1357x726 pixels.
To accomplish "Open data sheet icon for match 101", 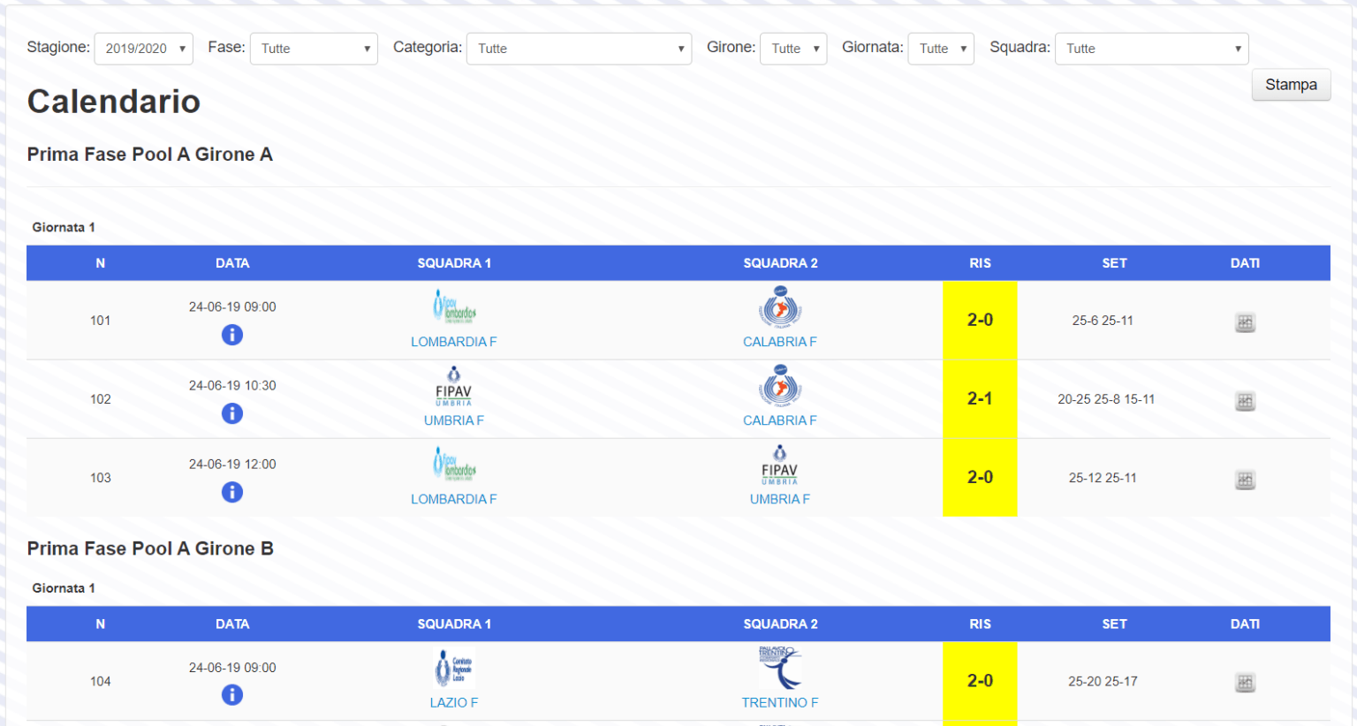I will pos(1245,322).
